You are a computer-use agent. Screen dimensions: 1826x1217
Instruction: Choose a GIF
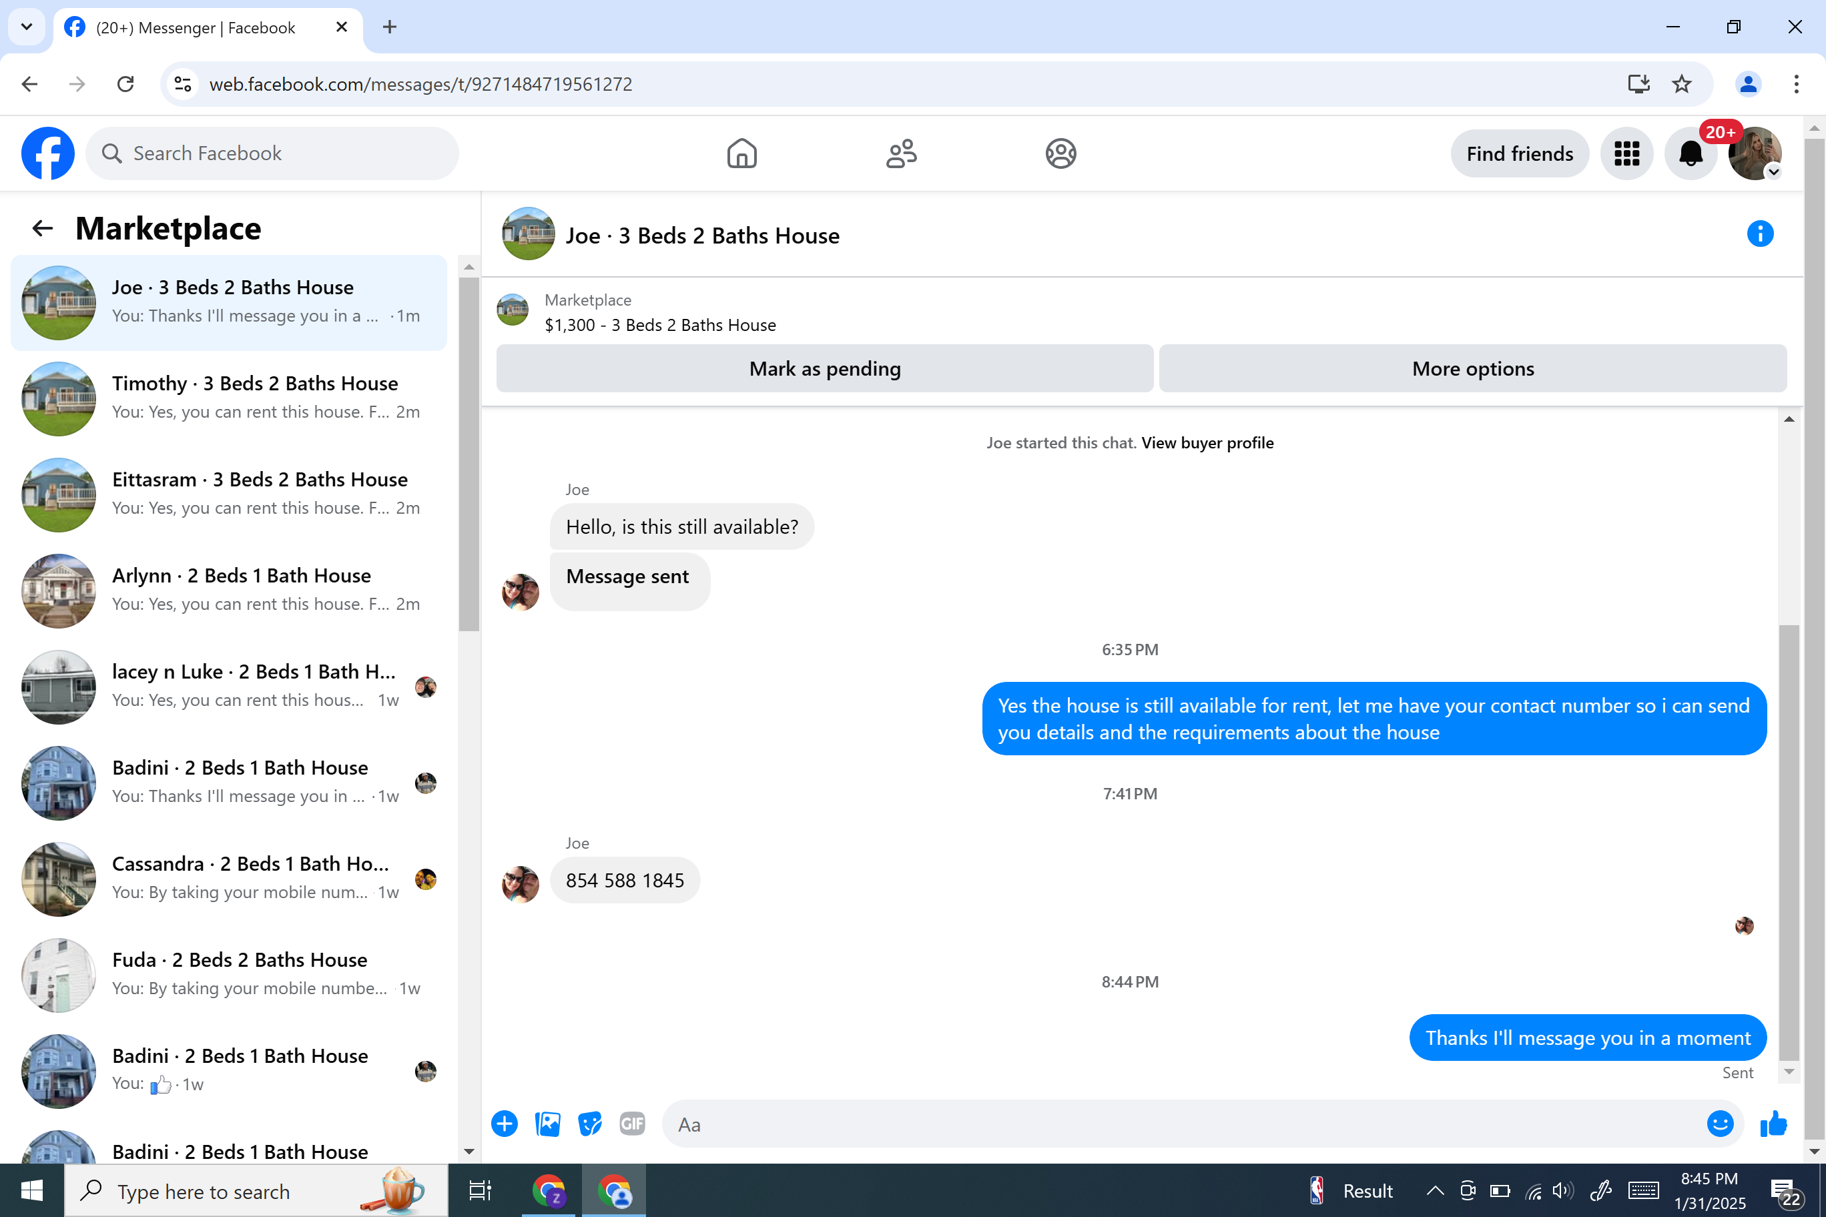pos(632,1124)
